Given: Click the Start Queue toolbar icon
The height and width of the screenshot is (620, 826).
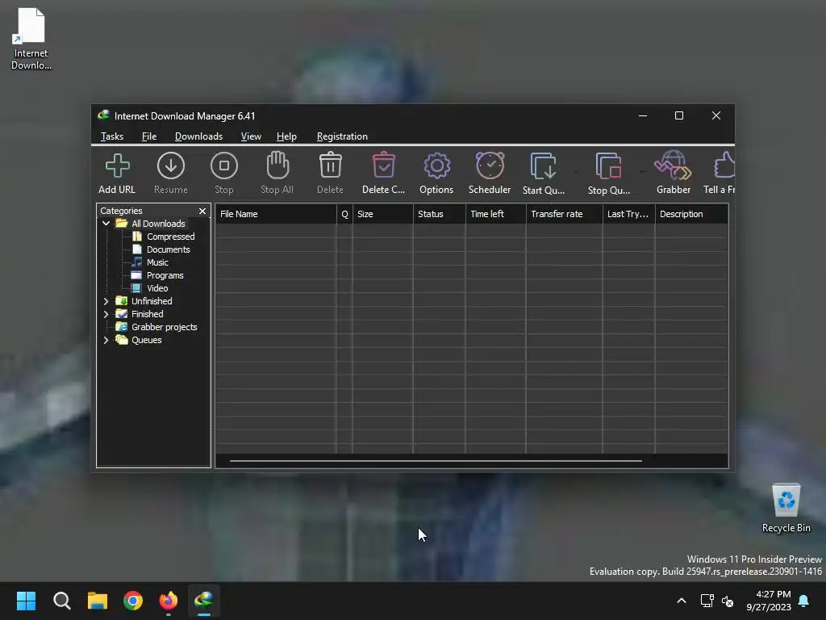Looking at the screenshot, I should click(543, 165).
